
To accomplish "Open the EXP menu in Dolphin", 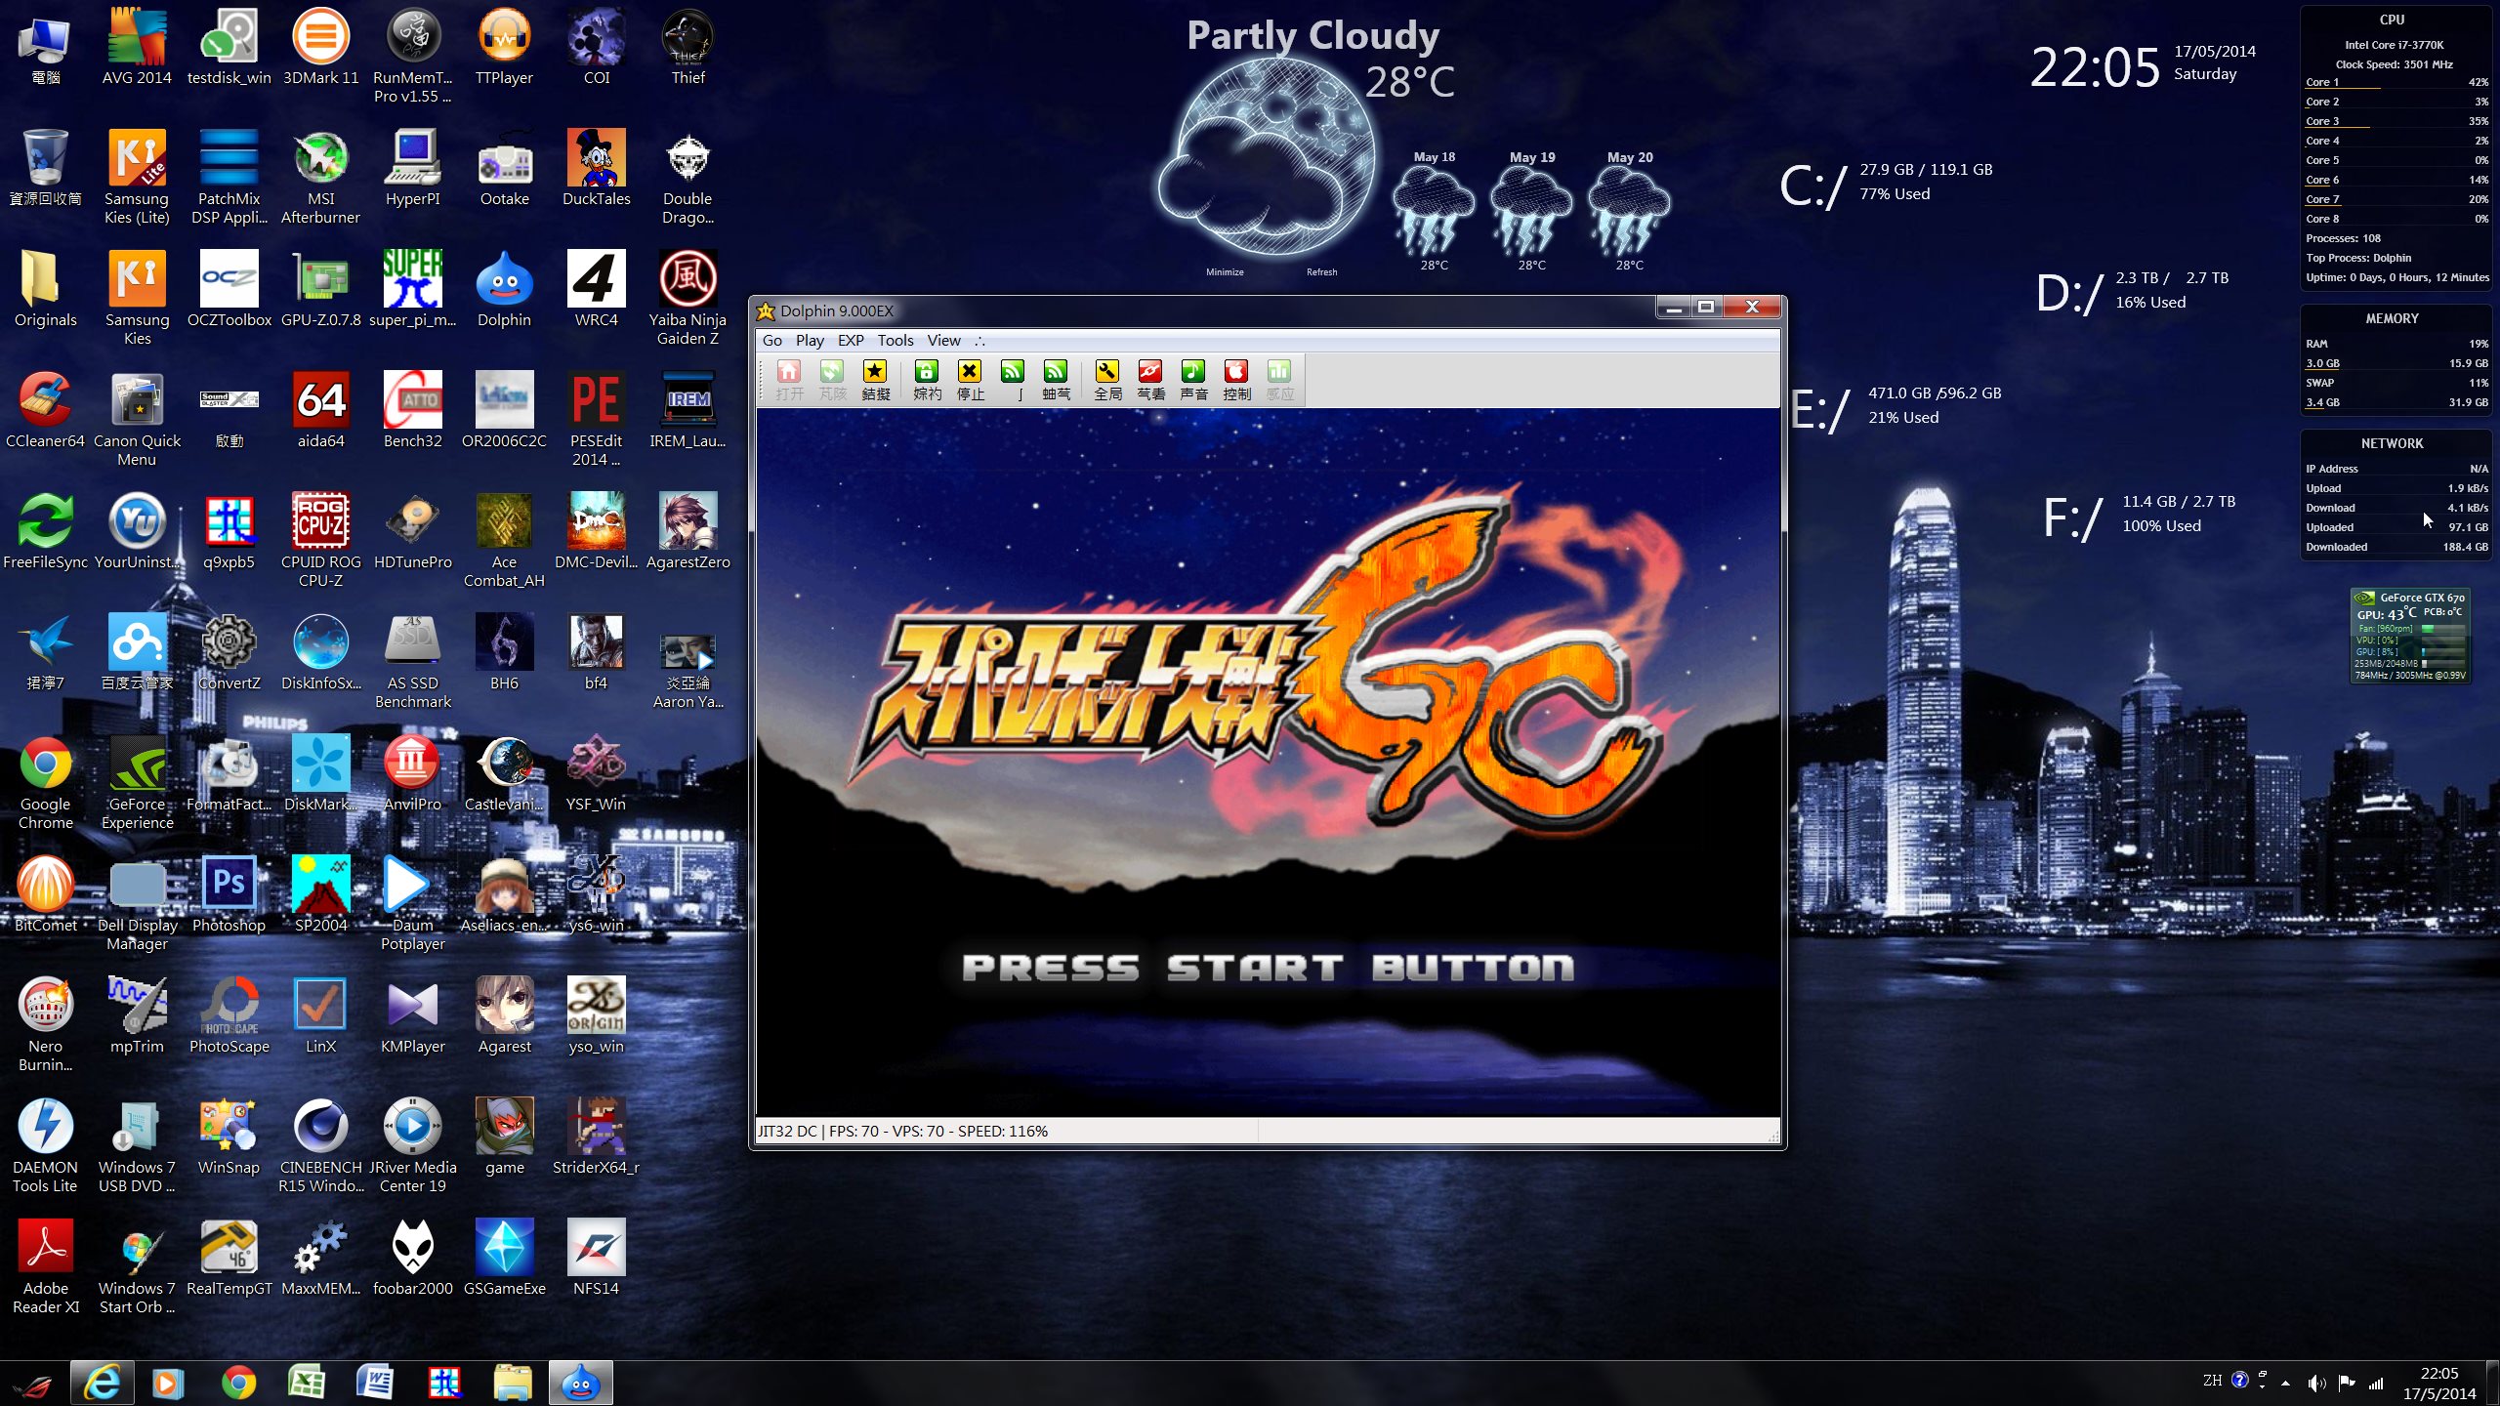I will [x=851, y=340].
